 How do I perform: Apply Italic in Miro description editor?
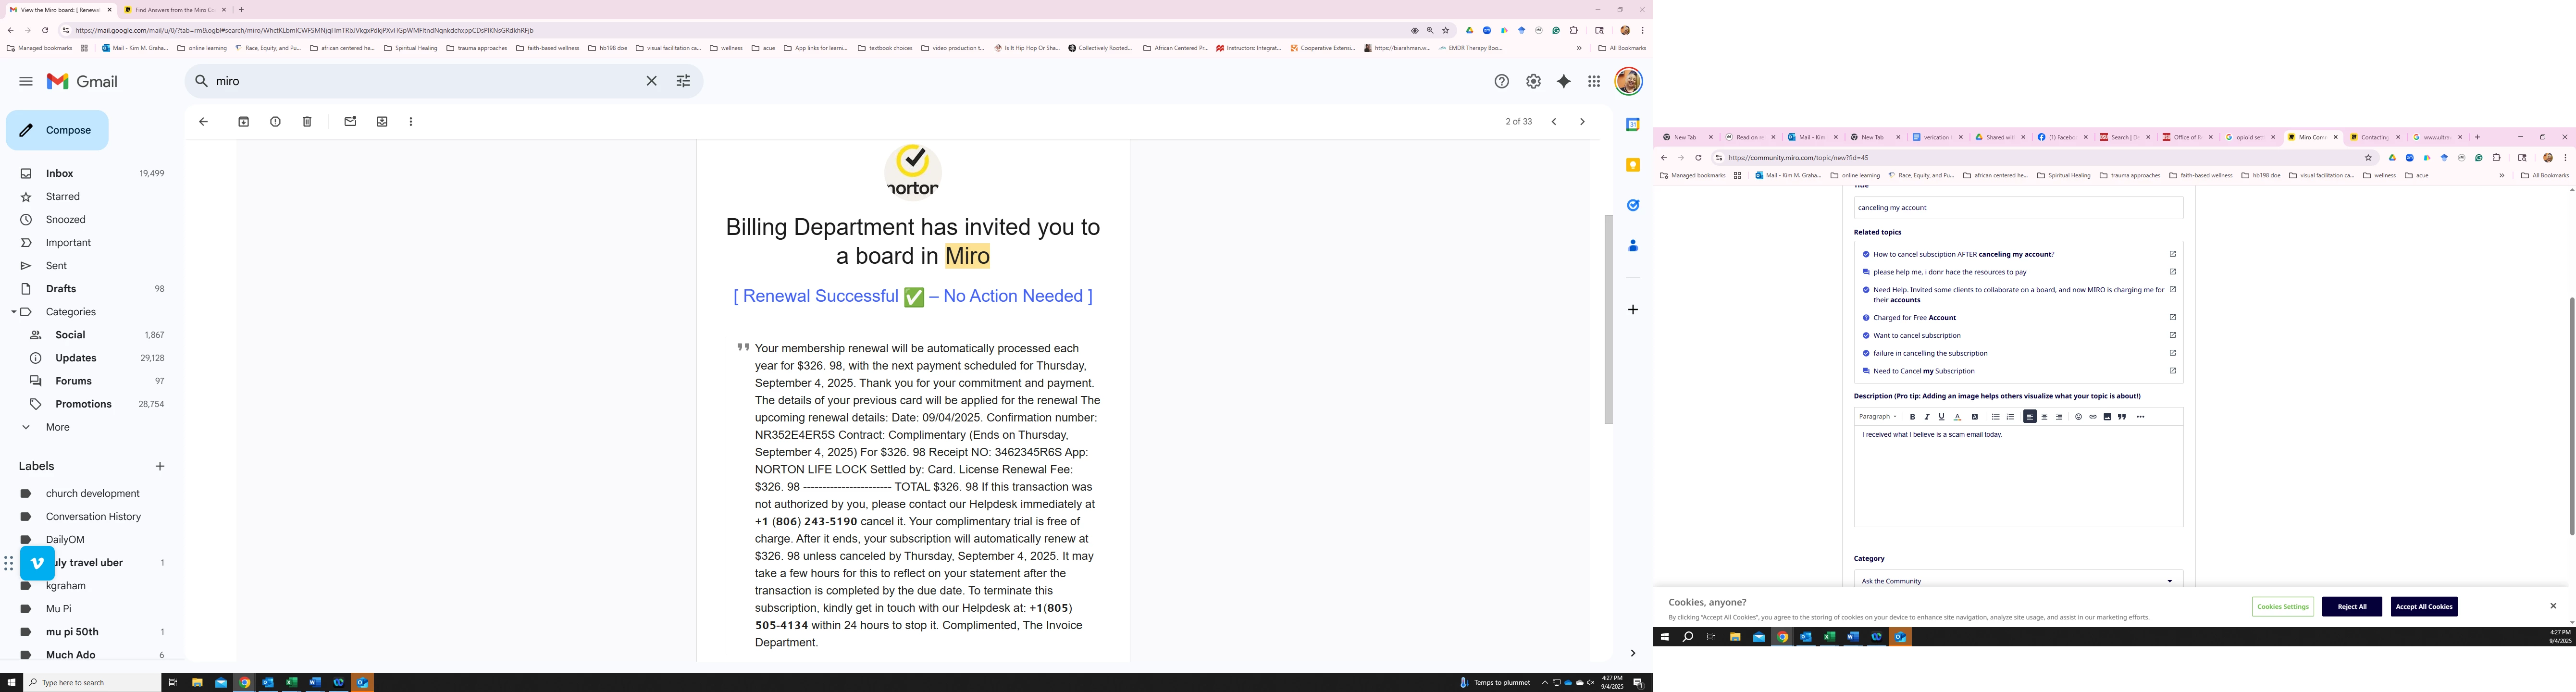[x=1927, y=417]
